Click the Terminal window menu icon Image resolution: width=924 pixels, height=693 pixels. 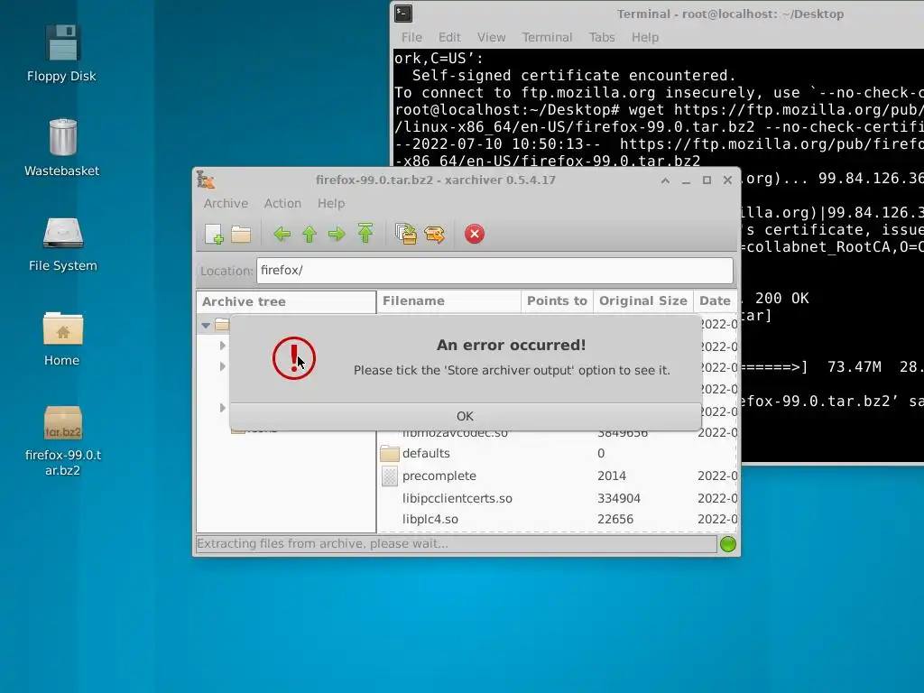(403, 13)
